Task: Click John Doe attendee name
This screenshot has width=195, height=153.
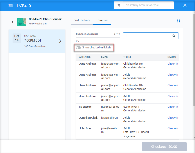Action: 85,128
